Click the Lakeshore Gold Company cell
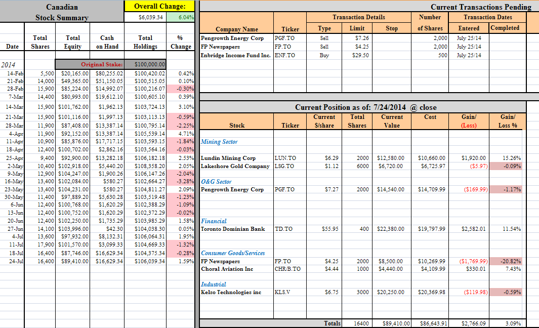539x328 pixels. pos(235,166)
